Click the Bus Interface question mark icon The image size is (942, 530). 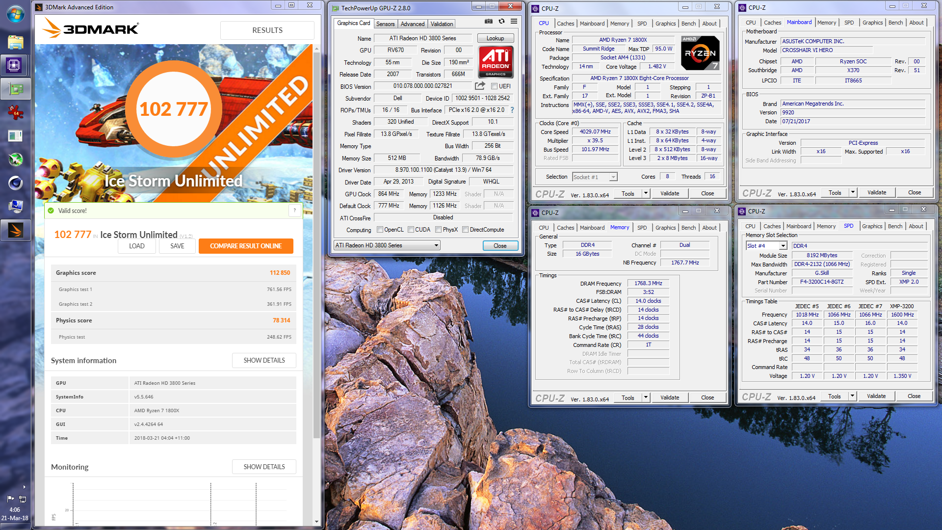click(512, 110)
